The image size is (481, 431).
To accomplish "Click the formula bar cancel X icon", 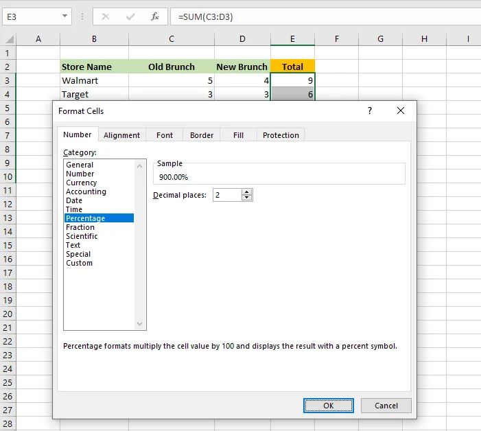I will point(105,16).
